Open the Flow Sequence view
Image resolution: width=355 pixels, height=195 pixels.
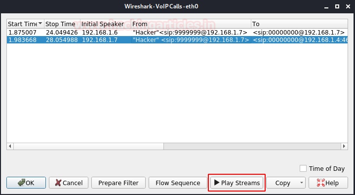coord(178,183)
